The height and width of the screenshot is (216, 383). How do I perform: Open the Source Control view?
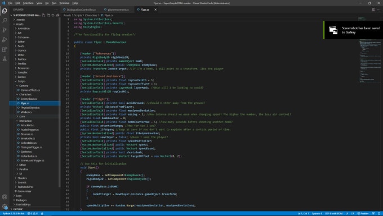click(5, 30)
